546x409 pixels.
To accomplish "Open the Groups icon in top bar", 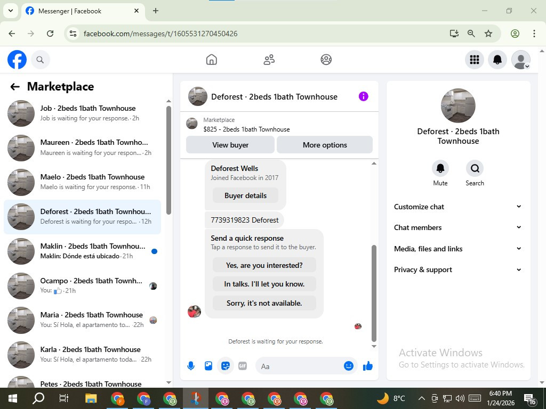I will click(x=326, y=60).
